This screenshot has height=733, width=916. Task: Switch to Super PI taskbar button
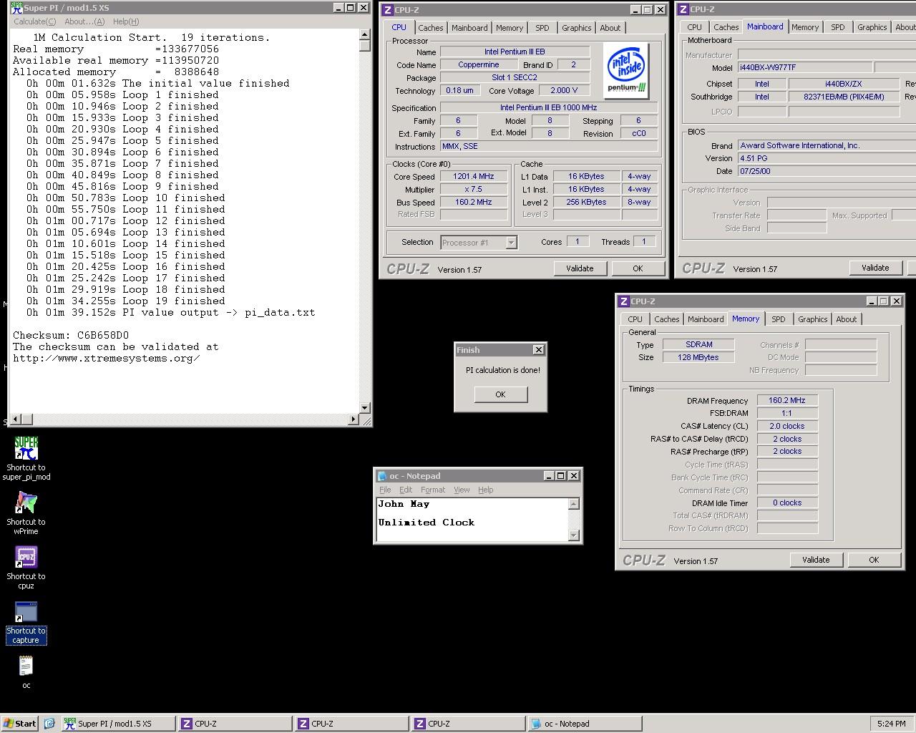(x=117, y=724)
